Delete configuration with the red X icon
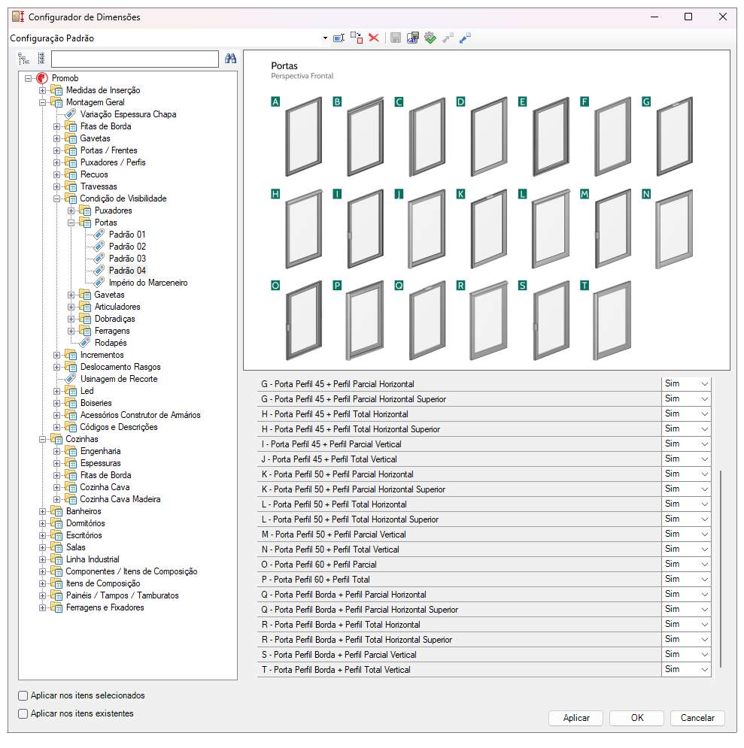744x748 pixels. [x=374, y=38]
